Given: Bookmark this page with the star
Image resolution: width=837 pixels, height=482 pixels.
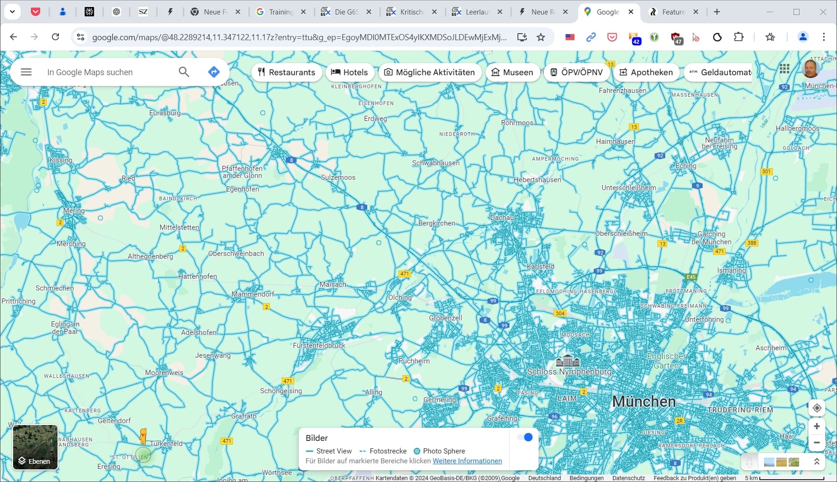Looking at the screenshot, I should [x=541, y=37].
